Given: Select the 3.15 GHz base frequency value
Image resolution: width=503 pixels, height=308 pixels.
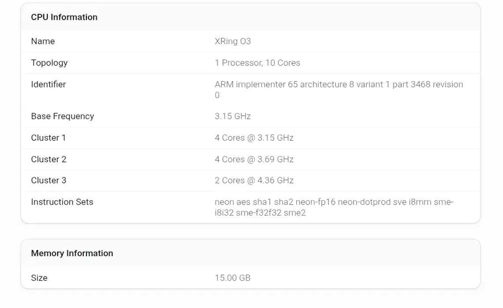Looking at the screenshot, I should 233,116.
